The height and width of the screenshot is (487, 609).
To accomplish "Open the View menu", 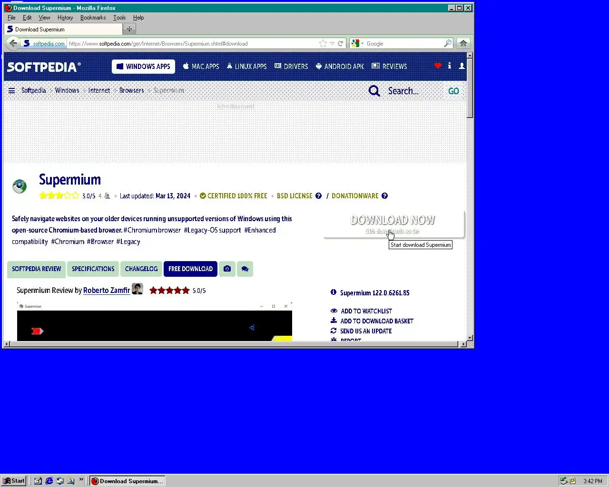I will (44, 18).
